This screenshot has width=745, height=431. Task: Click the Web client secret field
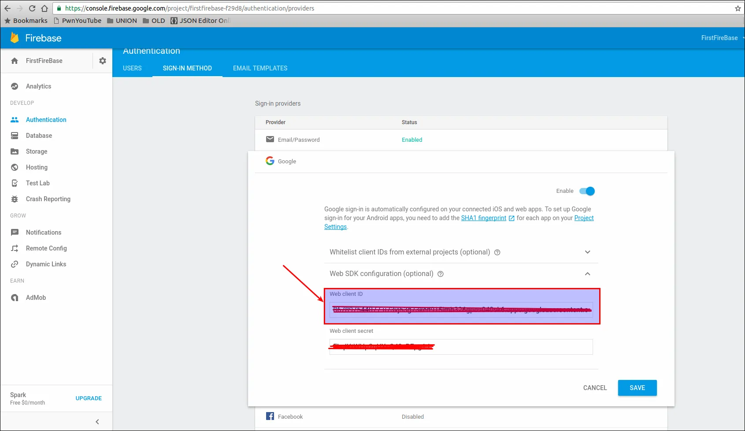(461, 347)
